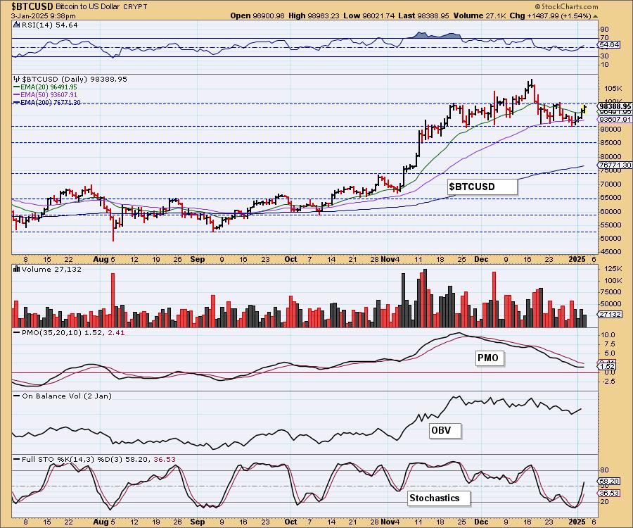Click the tallest red volume bar in early August
This screenshot has height=528, width=633.
[x=113, y=300]
